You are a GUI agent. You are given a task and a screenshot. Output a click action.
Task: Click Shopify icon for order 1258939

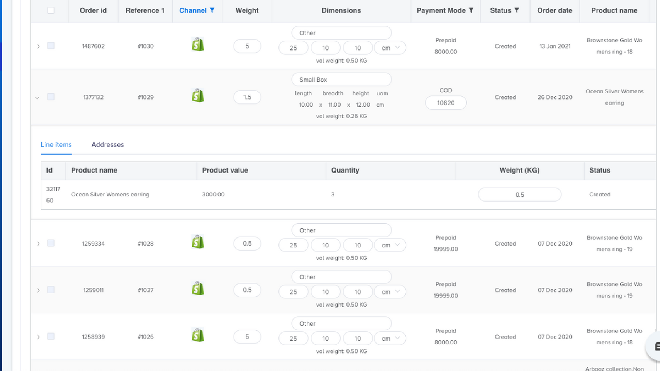(198, 335)
